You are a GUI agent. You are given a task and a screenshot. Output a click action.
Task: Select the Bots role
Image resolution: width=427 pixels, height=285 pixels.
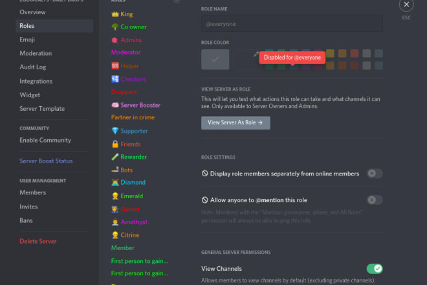(x=122, y=170)
